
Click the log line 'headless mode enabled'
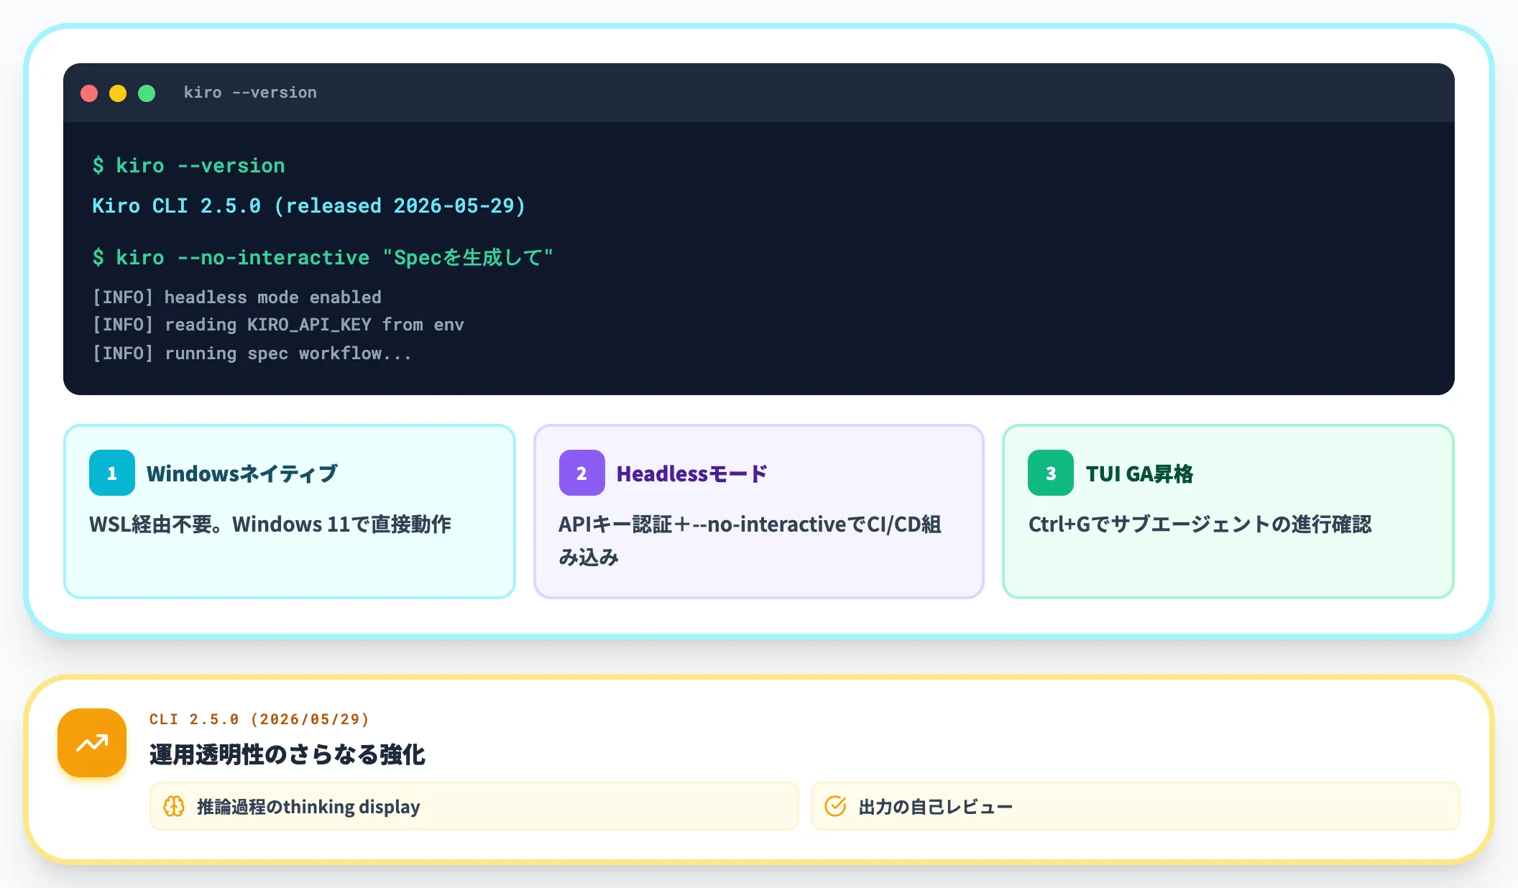237,297
